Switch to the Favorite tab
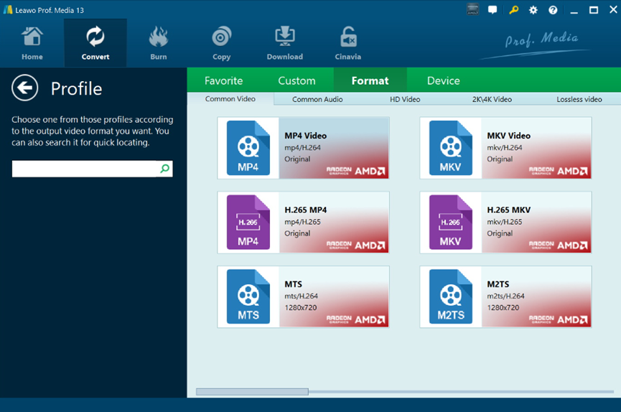Image resolution: width=621 pixels, height=412 pixels. 223,81
